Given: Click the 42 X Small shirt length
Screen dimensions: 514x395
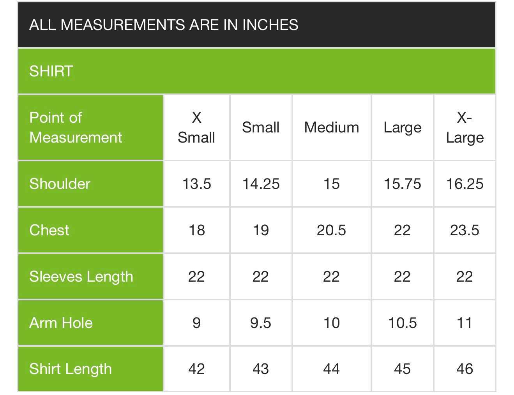Looking at the screenshot, I should click(x=196, y=369).
